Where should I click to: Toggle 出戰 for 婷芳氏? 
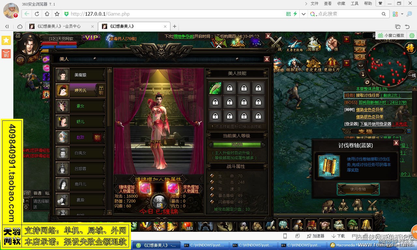point(101,90)
